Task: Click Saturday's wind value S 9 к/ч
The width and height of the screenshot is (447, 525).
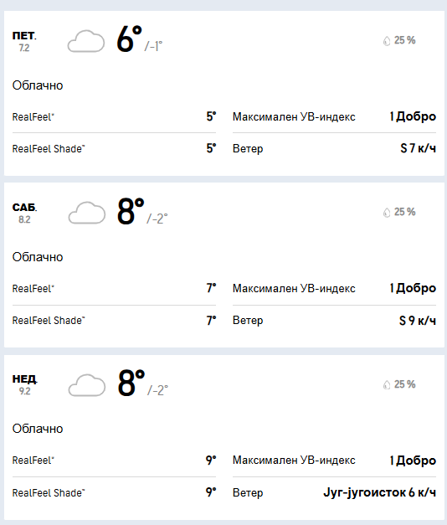Action: pos(418,321)
